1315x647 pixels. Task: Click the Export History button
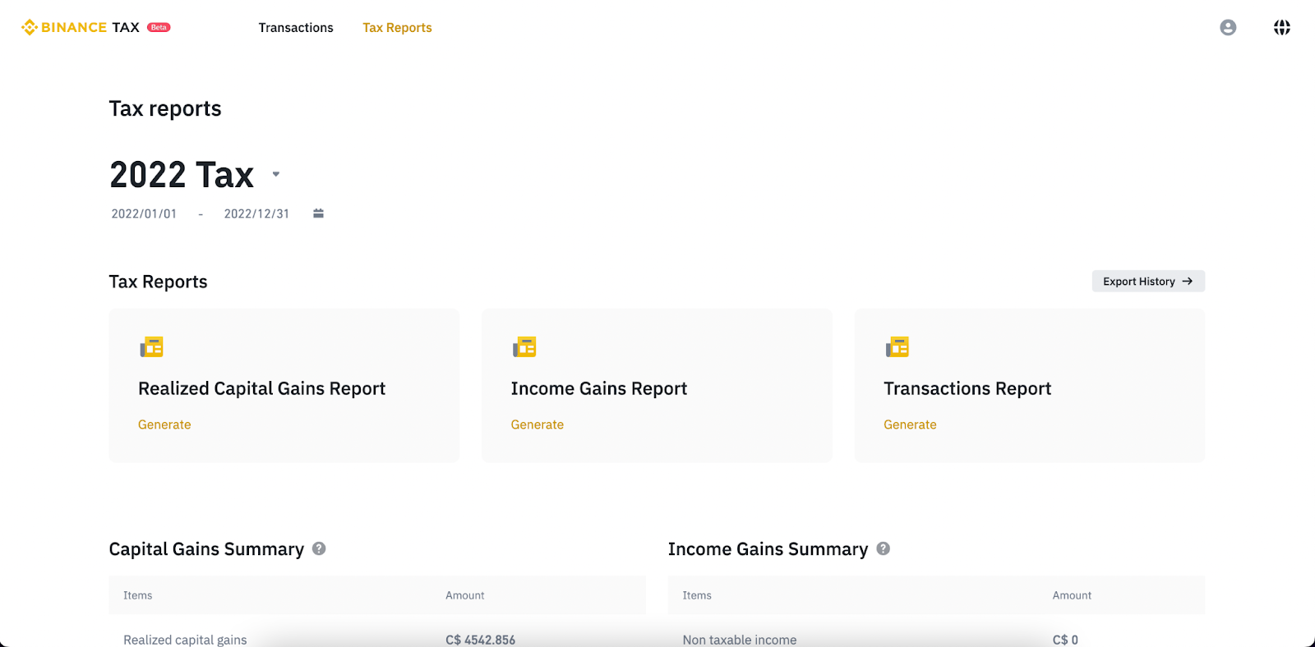click(1147, 282)
